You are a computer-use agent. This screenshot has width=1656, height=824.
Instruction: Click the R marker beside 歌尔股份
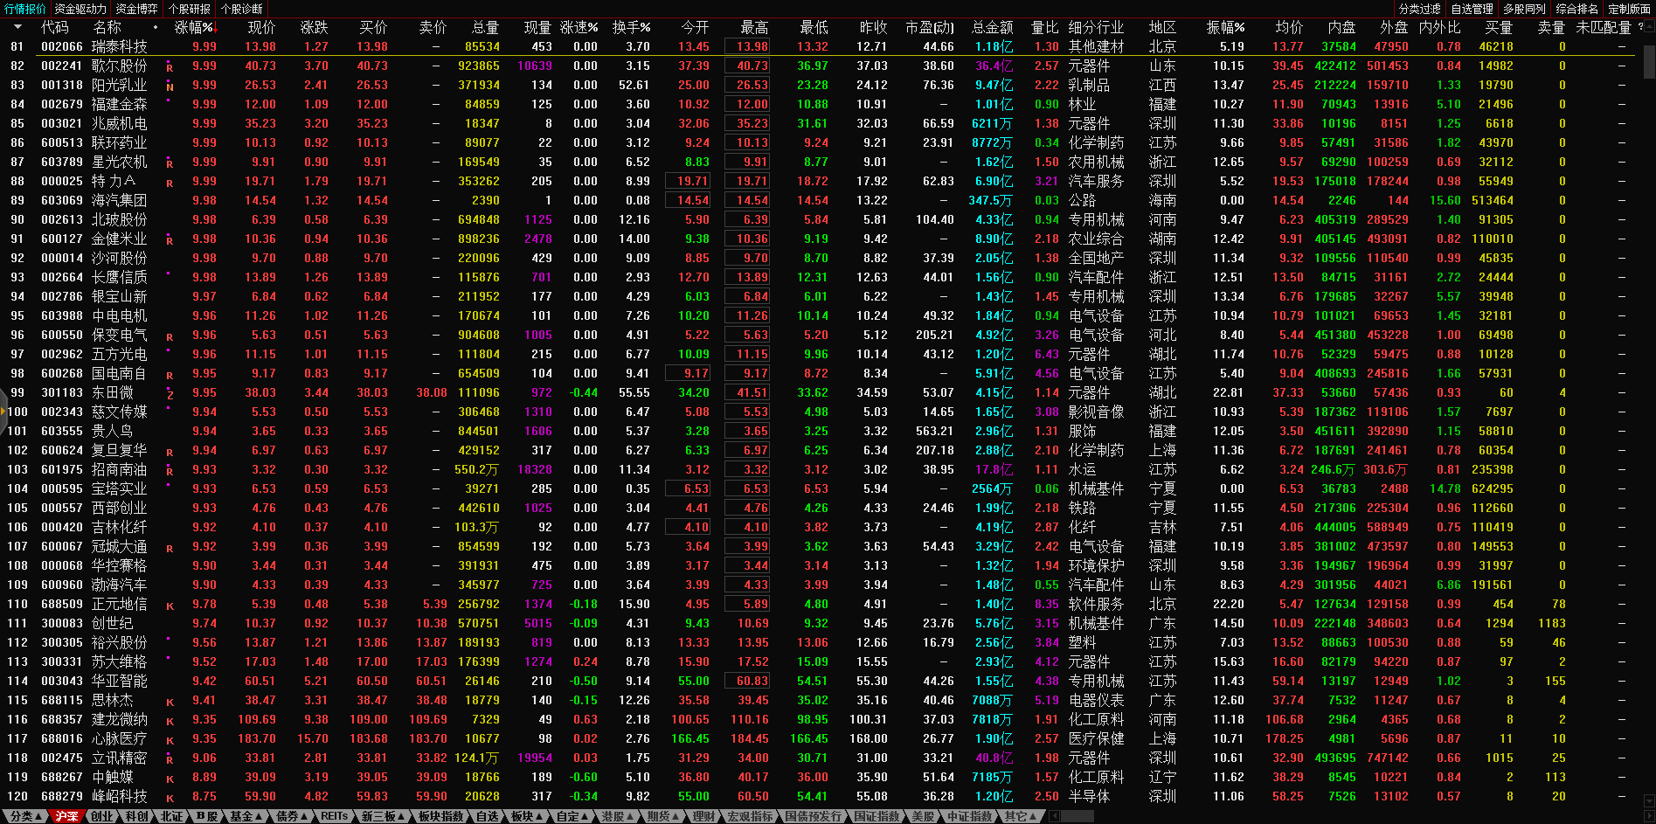[170, 67]
